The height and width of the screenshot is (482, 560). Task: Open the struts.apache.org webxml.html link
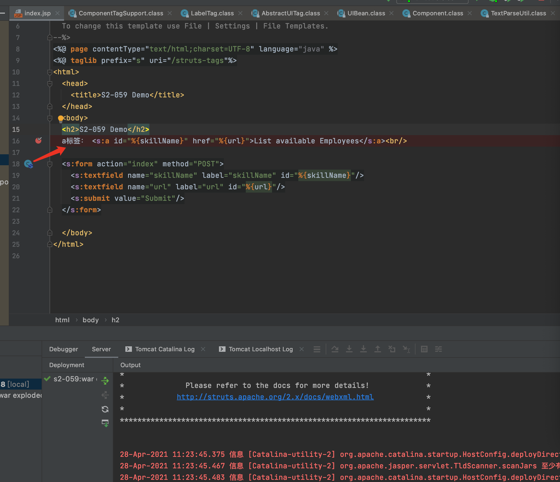(x=275, y=397)
